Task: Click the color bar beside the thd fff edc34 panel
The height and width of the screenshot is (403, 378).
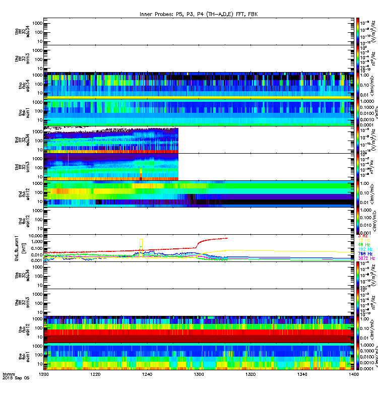Action: pos(358,140)
